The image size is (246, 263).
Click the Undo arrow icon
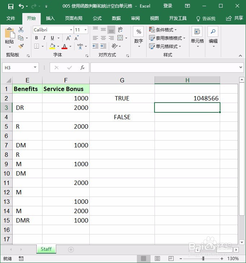pos(21,7)
